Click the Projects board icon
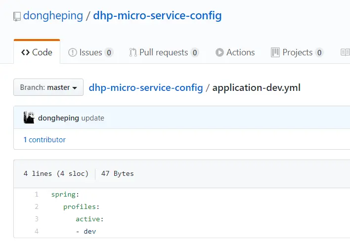Image resolution: width=350 pixels, height=246 pixels. pos(275,52)
